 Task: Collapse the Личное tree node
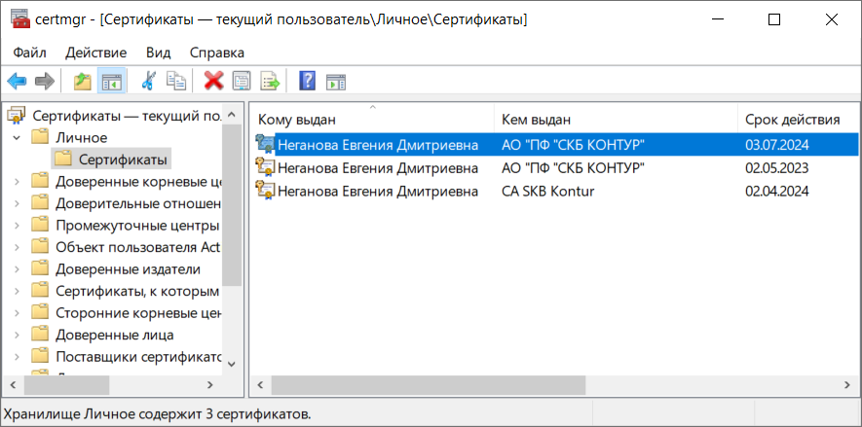(17, 137)
